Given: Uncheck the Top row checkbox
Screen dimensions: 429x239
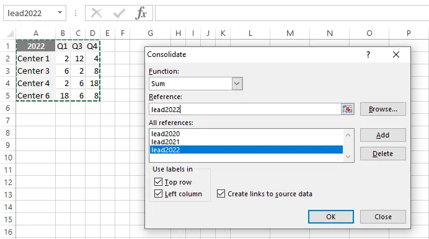Looking at the screenshot, I should tap(159, 181).
